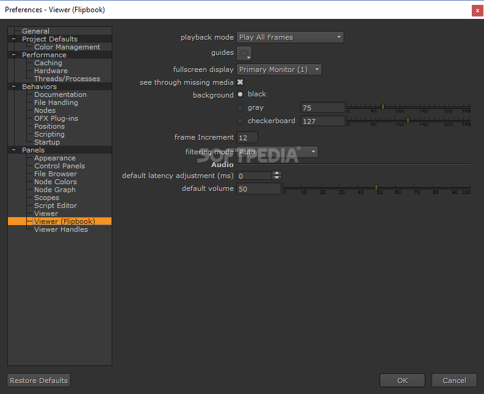Open Node Colors preferences page
Screen dimensions: 484x394
click(56, 182)
